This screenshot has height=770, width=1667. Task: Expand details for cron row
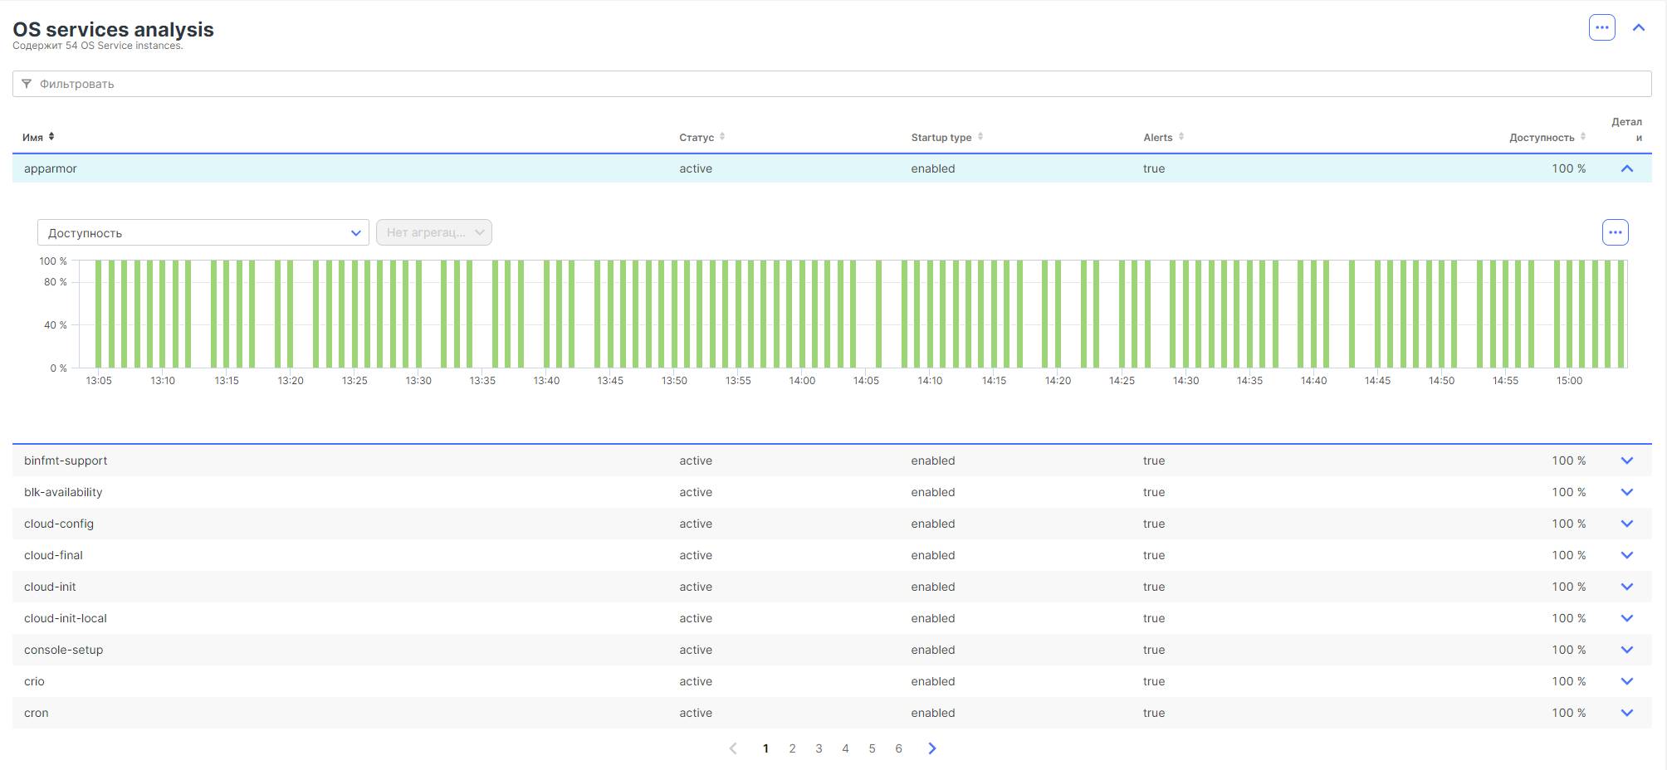pos(1626,713)
